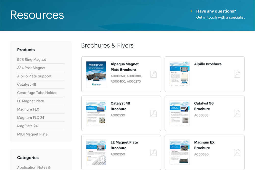
Task: Click the Alpillo Brochure thumbnail image
Action: coord(180,74)
